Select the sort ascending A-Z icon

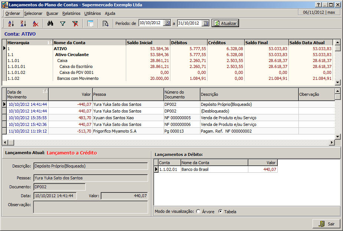pos(10,23)
